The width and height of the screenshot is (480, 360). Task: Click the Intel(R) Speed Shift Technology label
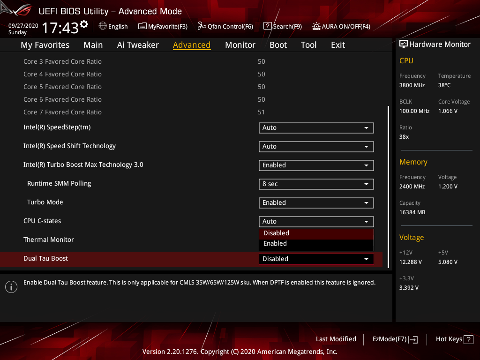[x=69, y=146]
